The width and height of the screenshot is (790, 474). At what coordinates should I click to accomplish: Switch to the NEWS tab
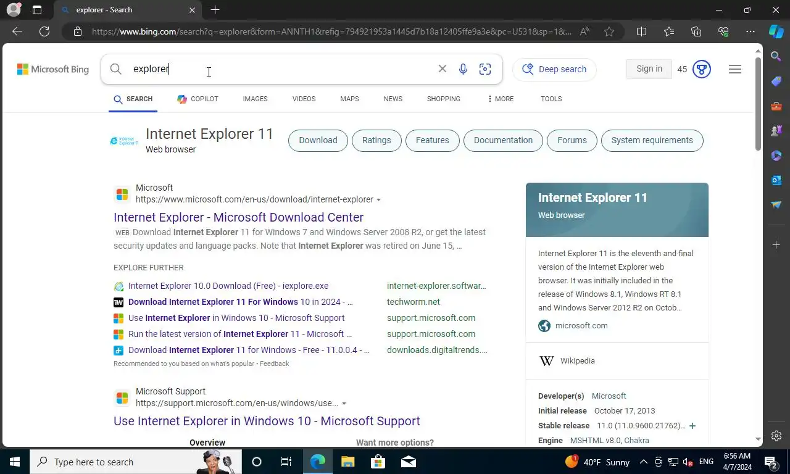[393, 99]
